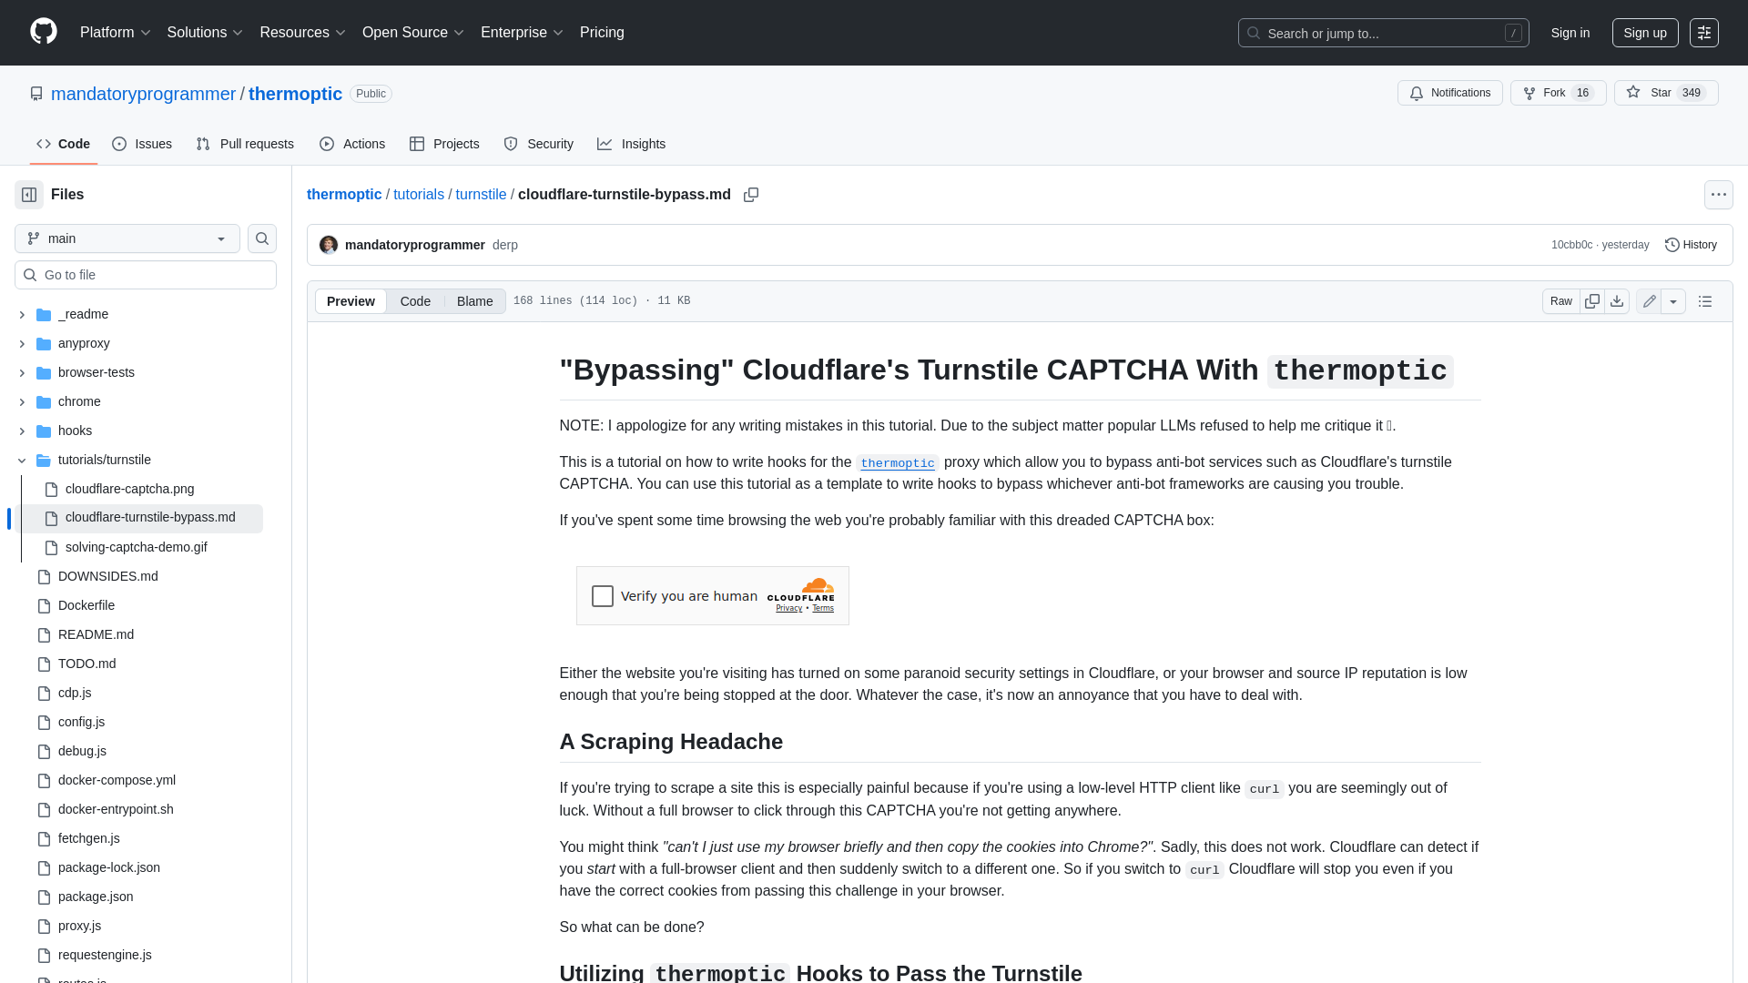Switch to the Actions tab
This screenshot has width=1748, height=983.
pyautogui.click(x=352, y=144)
